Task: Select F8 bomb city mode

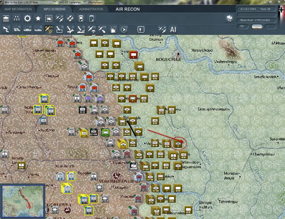Action: click(x=81, y=29)
